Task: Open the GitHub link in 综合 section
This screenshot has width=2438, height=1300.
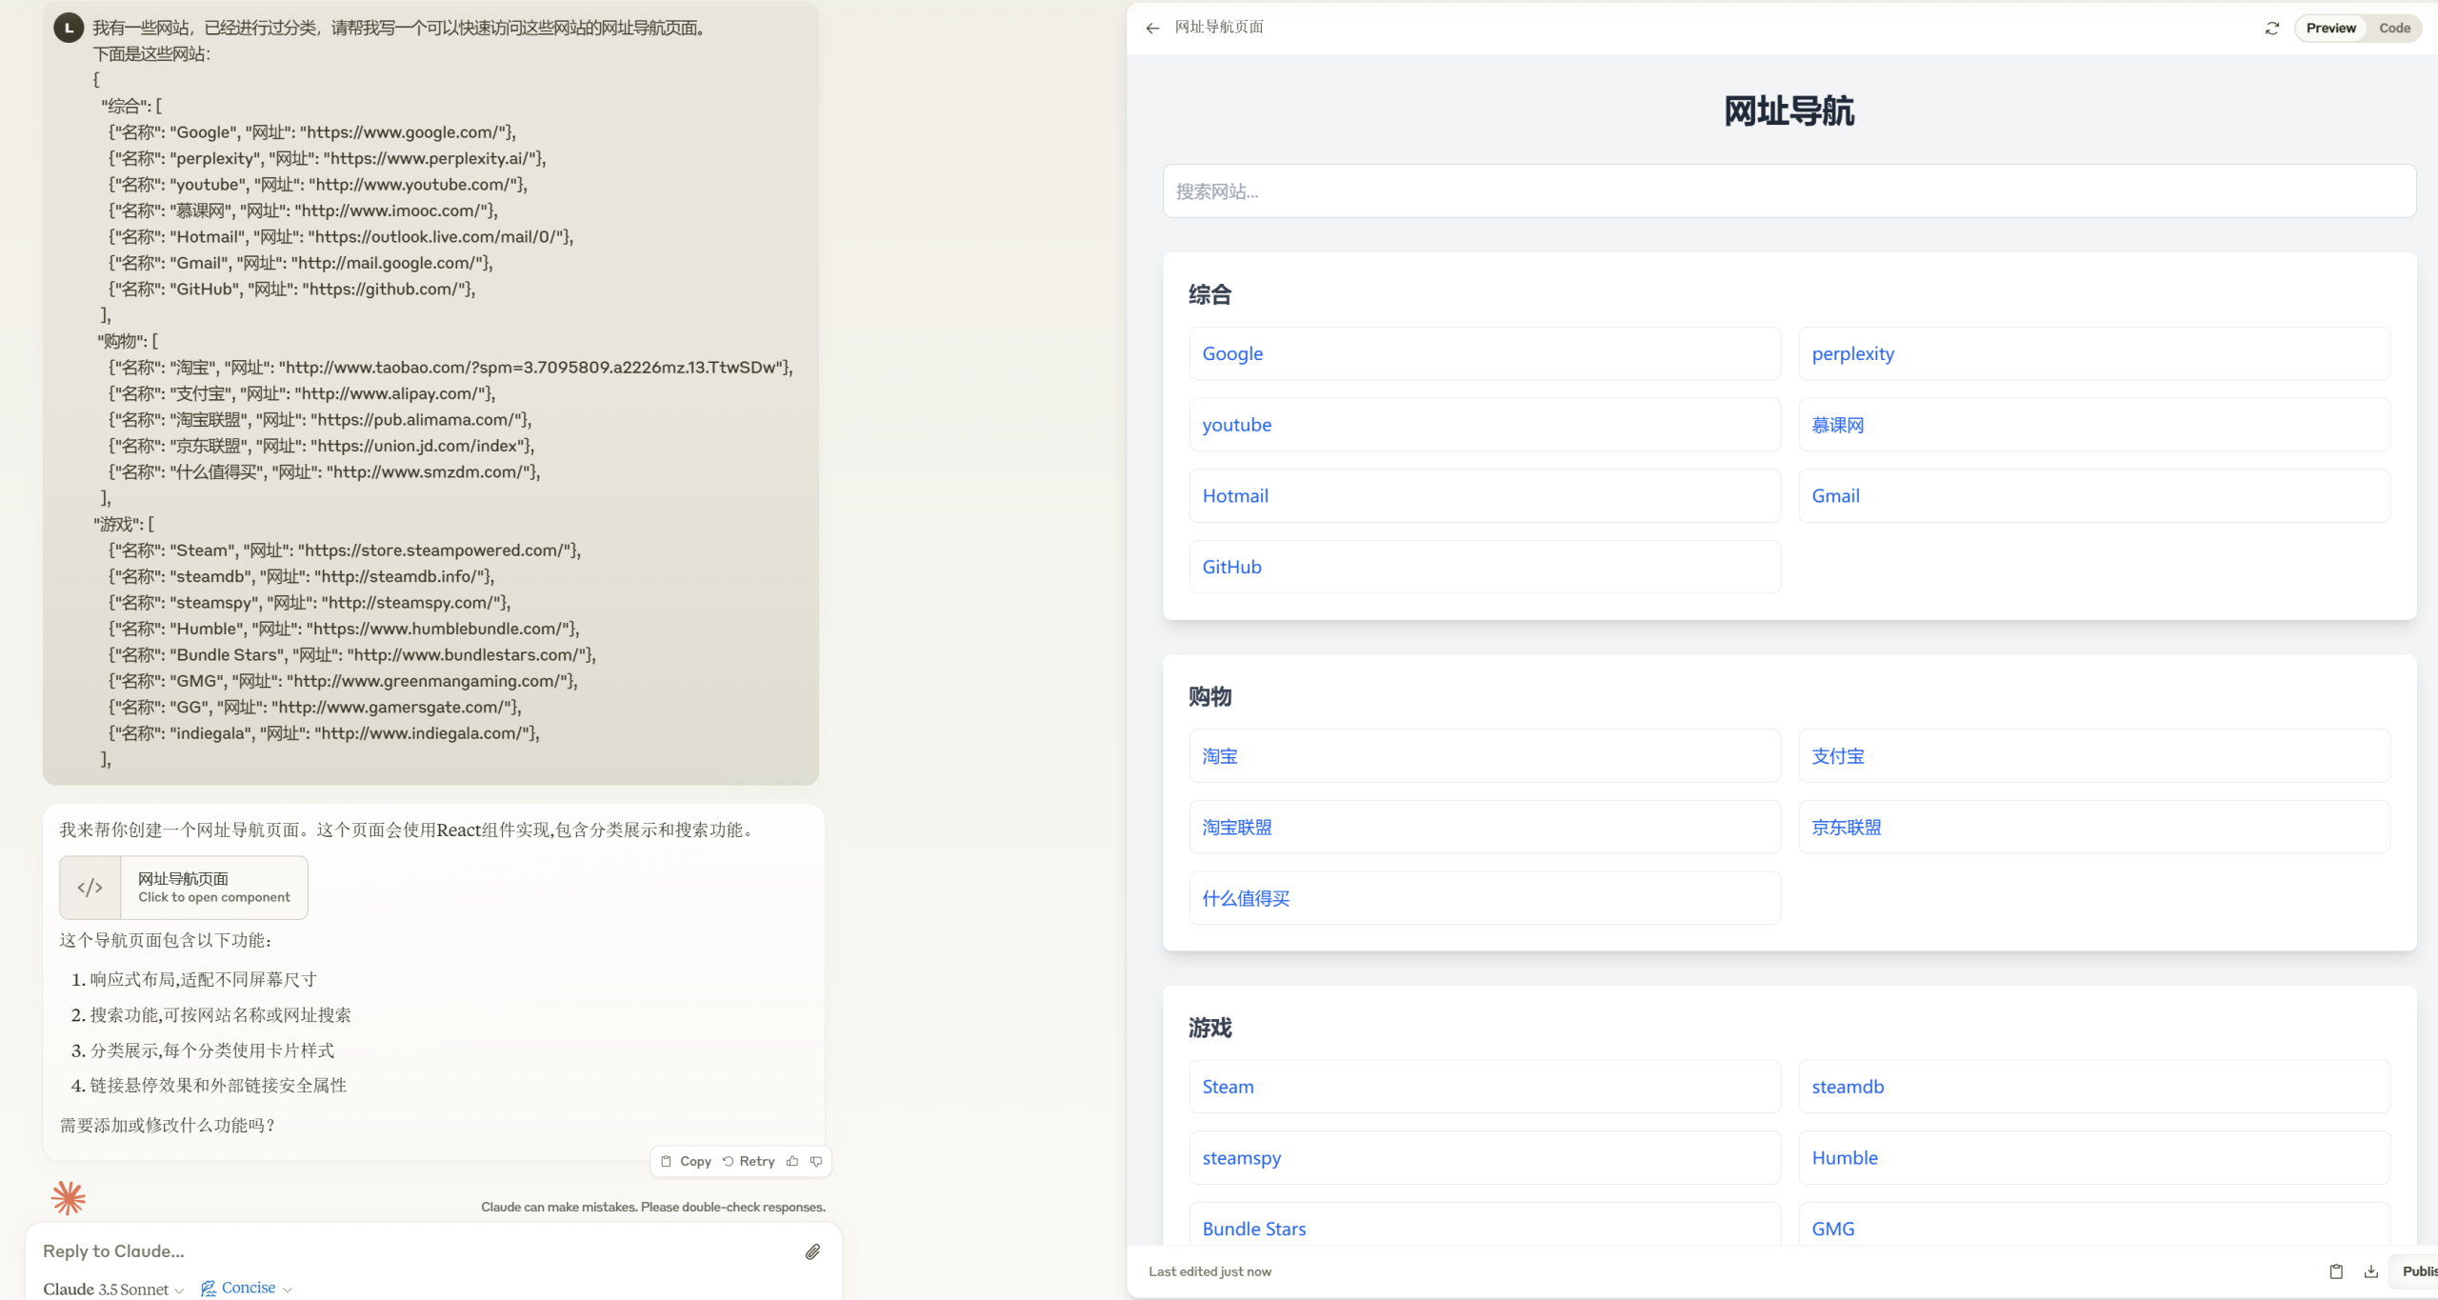Action: 1231,567
